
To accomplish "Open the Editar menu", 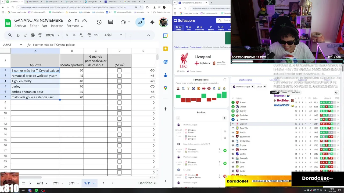I will [x=34, y=26].
